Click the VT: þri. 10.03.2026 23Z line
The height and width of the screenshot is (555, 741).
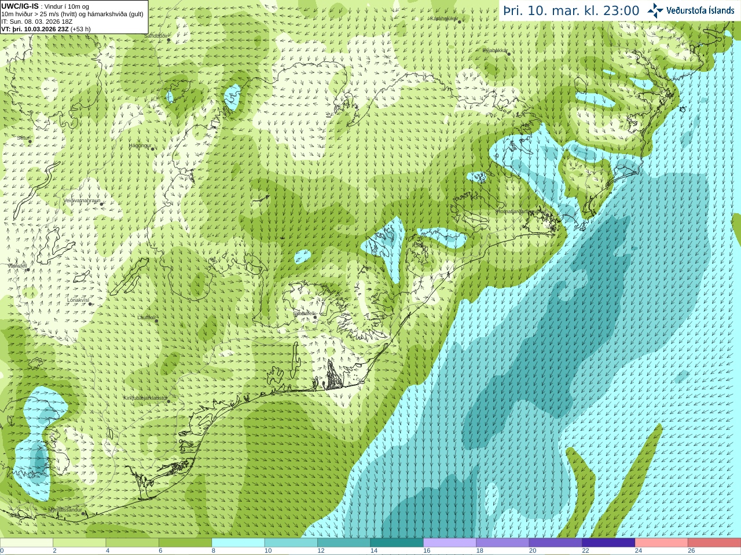click(x=35, y=29)
